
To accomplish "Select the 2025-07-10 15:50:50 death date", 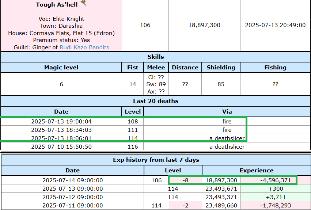I will pos(61,146).
